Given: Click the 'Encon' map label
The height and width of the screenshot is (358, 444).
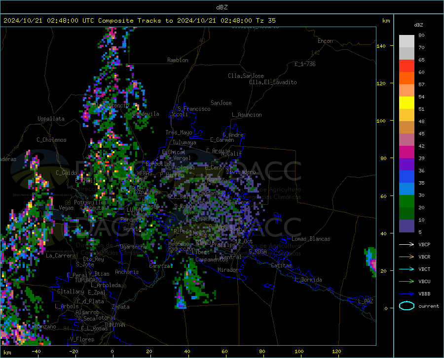Looking at the screenshot, I should click(325, 41).
